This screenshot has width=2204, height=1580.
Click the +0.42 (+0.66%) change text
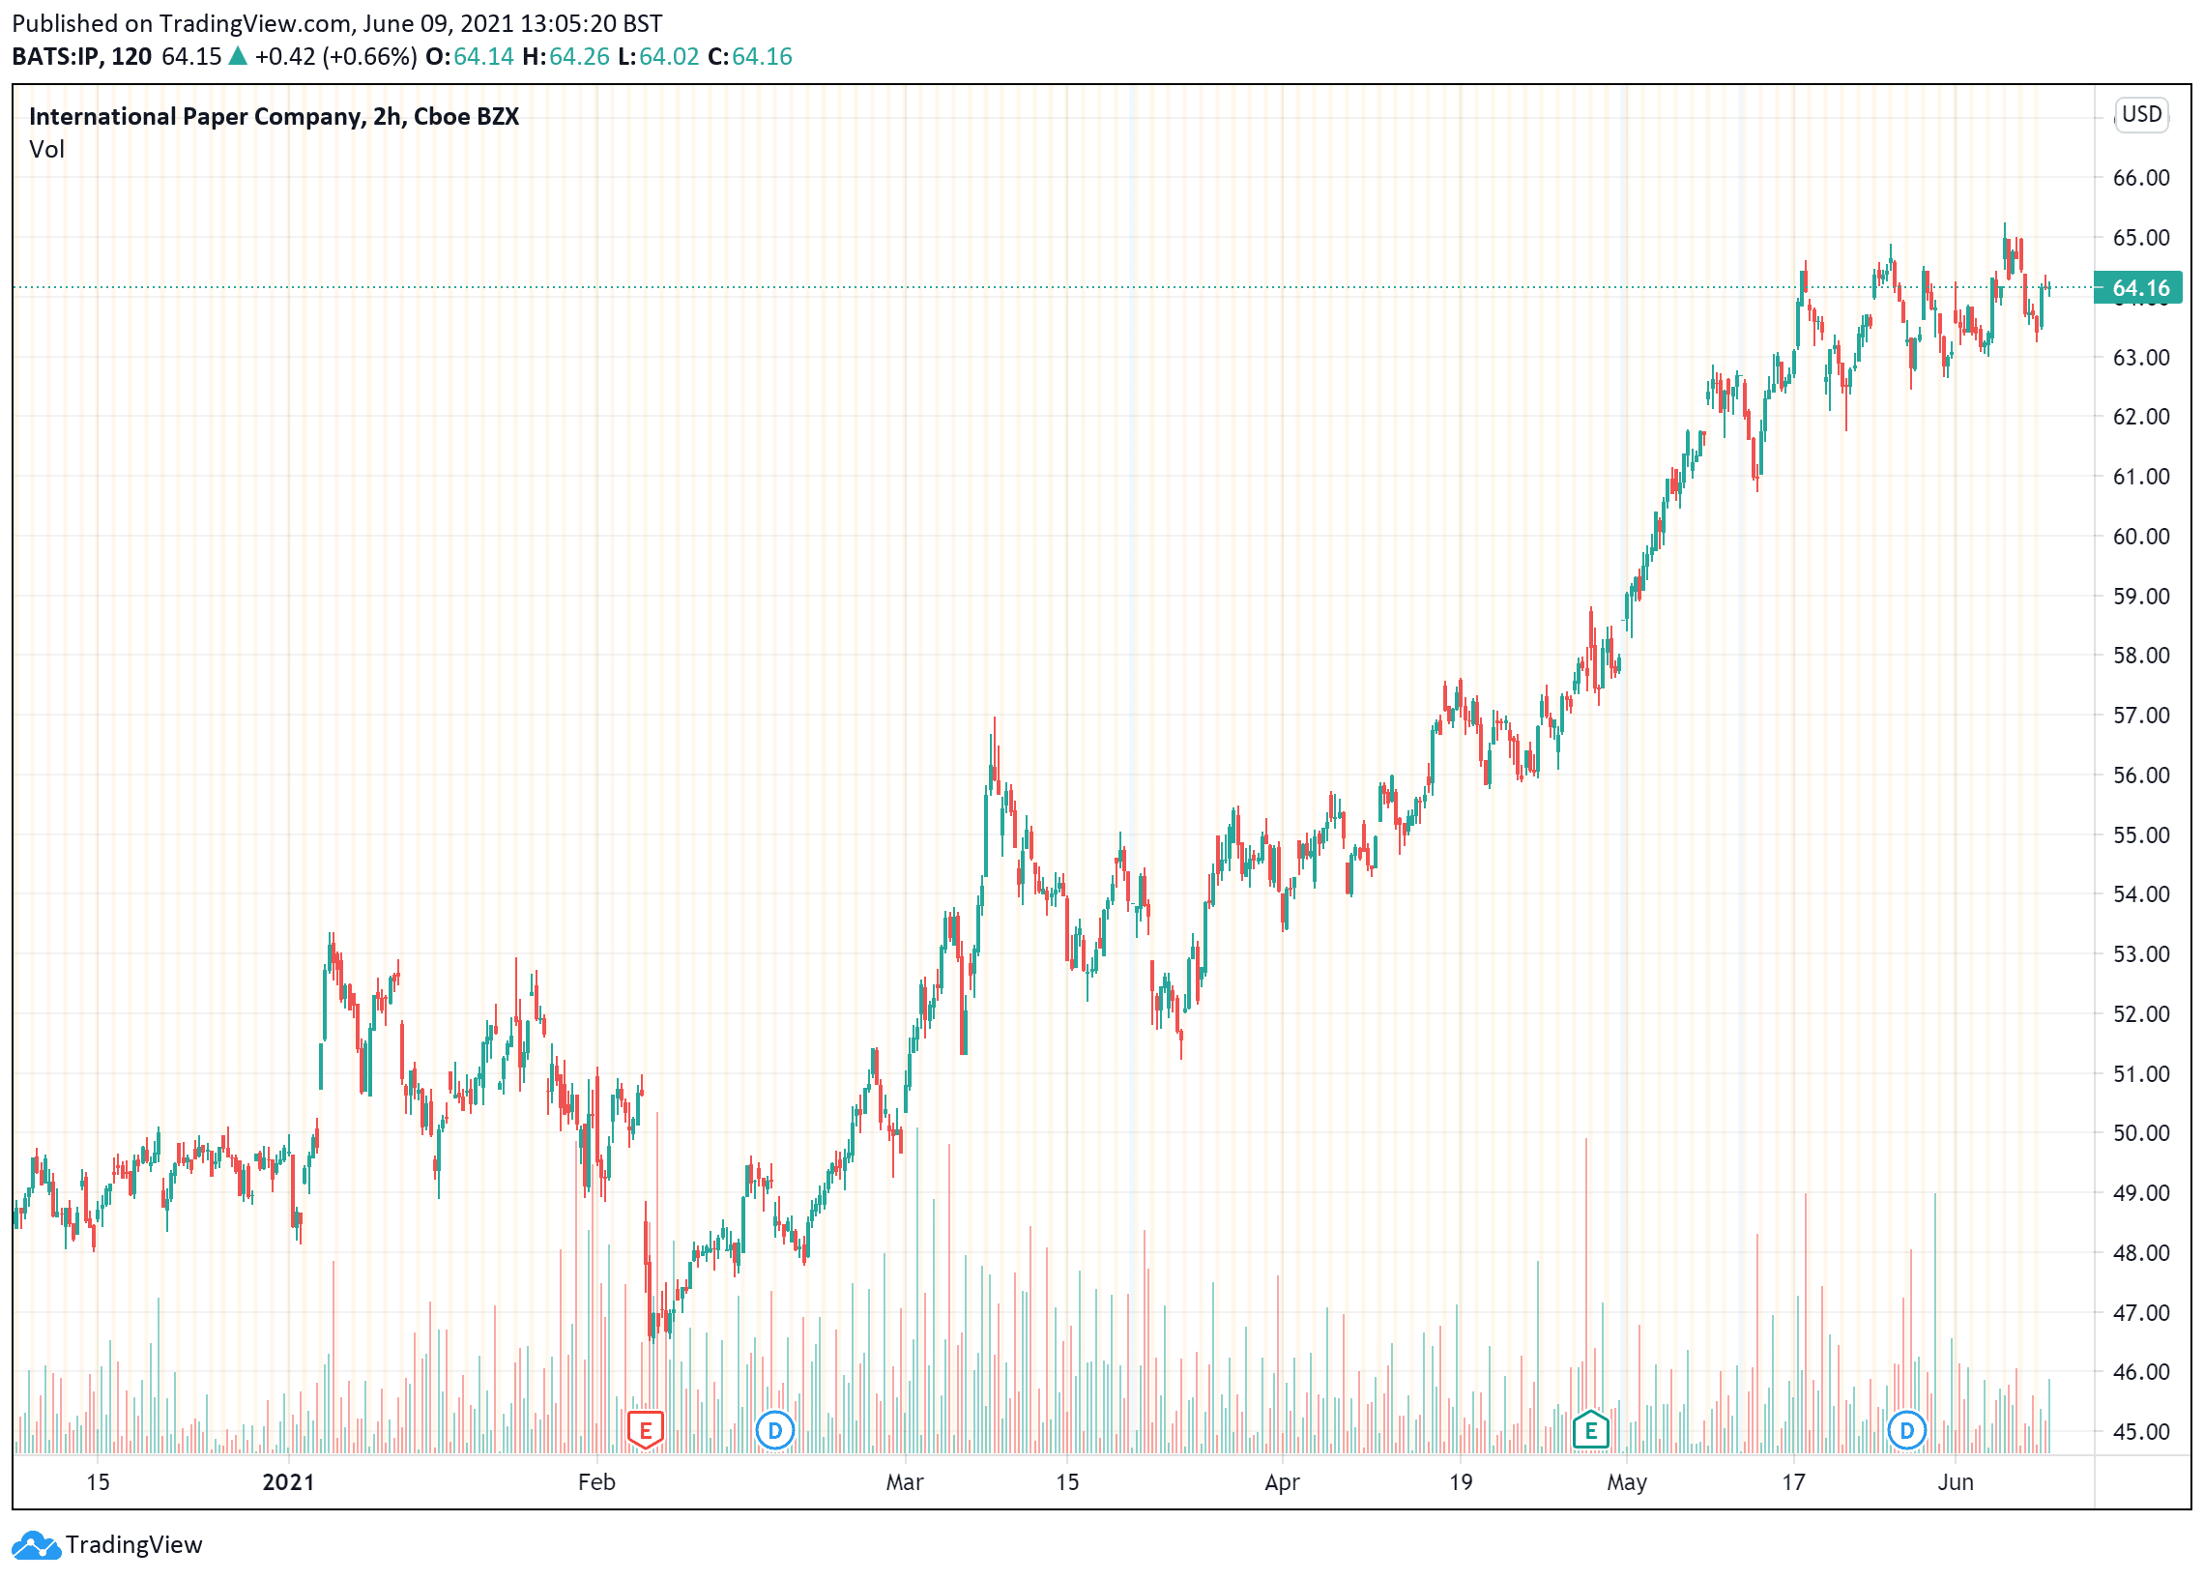pyautogui.click(x=336, y=56)
